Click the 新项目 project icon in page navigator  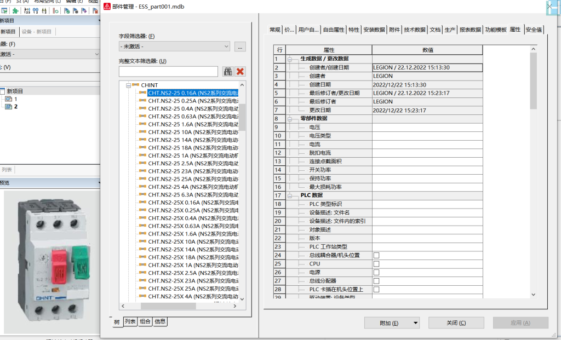coord(2,91)
